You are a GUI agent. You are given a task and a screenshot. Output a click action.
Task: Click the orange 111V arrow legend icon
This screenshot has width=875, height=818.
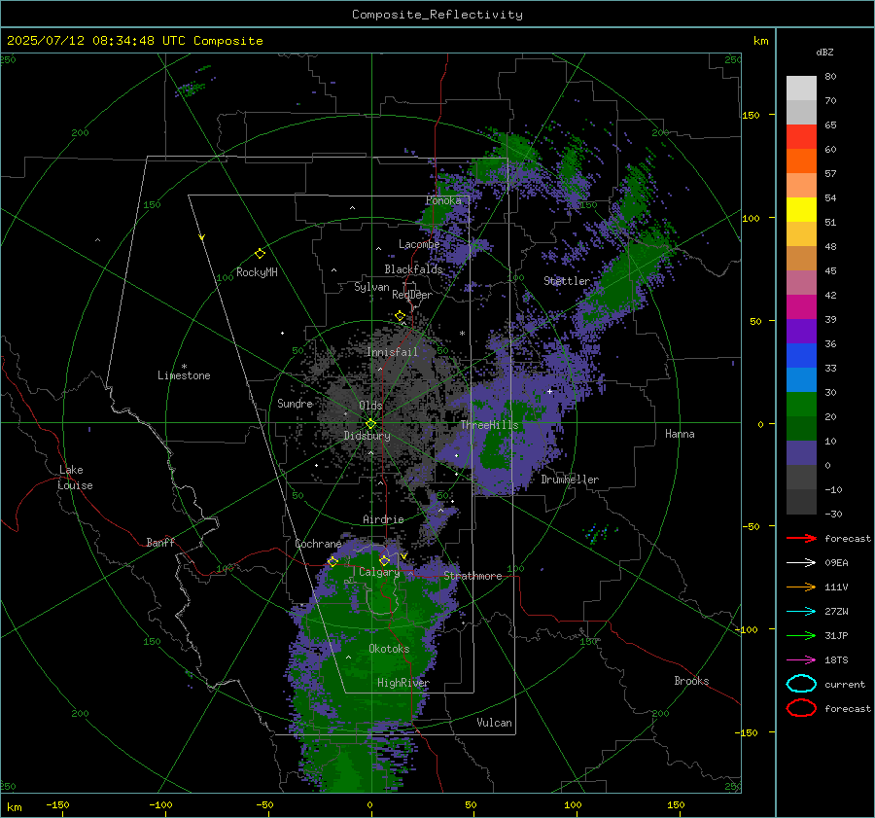(x=801, y=587)
